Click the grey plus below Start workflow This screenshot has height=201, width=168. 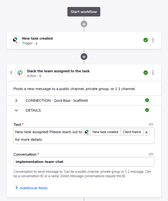84,24
